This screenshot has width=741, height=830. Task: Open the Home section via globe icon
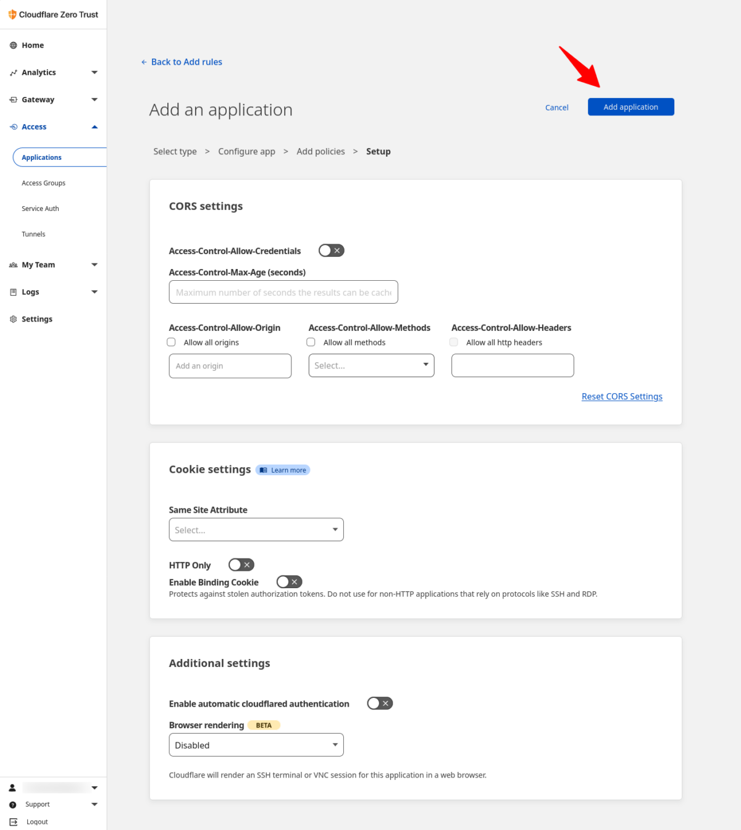13,44
